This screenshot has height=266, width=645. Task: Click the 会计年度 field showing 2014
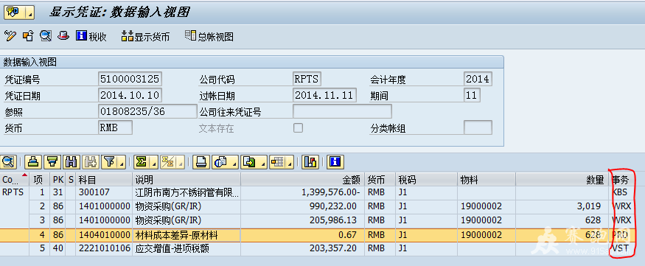pyautogui.click(x=478, y=79)
